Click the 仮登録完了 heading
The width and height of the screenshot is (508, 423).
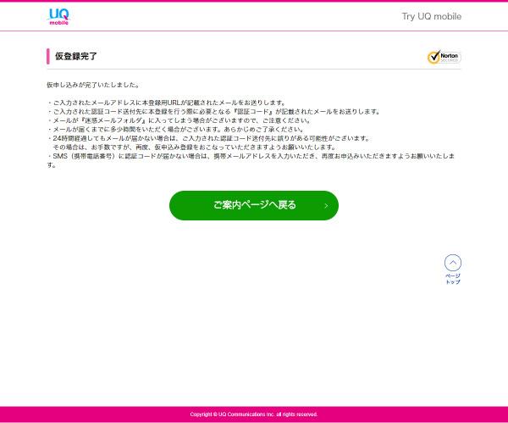[x=76, y=56]
